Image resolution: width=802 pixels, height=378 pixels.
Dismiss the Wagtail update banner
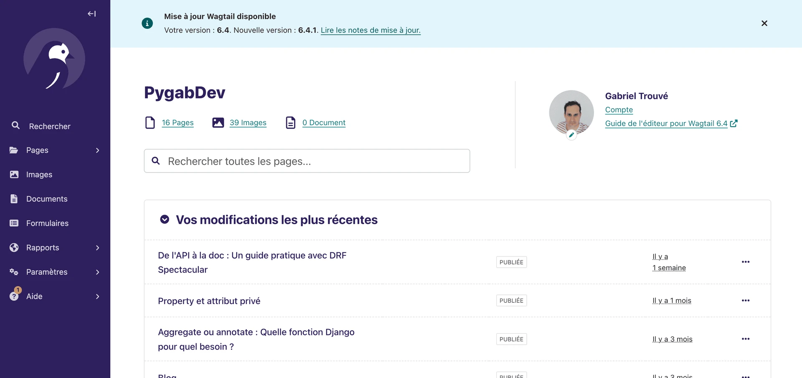764,23
